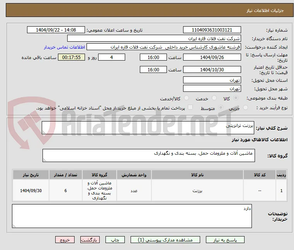Click the request creator field فرشته عاشوری

[x=164, y=47]
